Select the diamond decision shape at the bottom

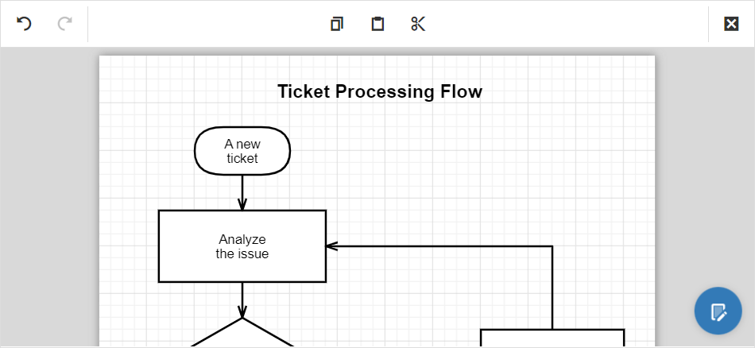[242, 337]
